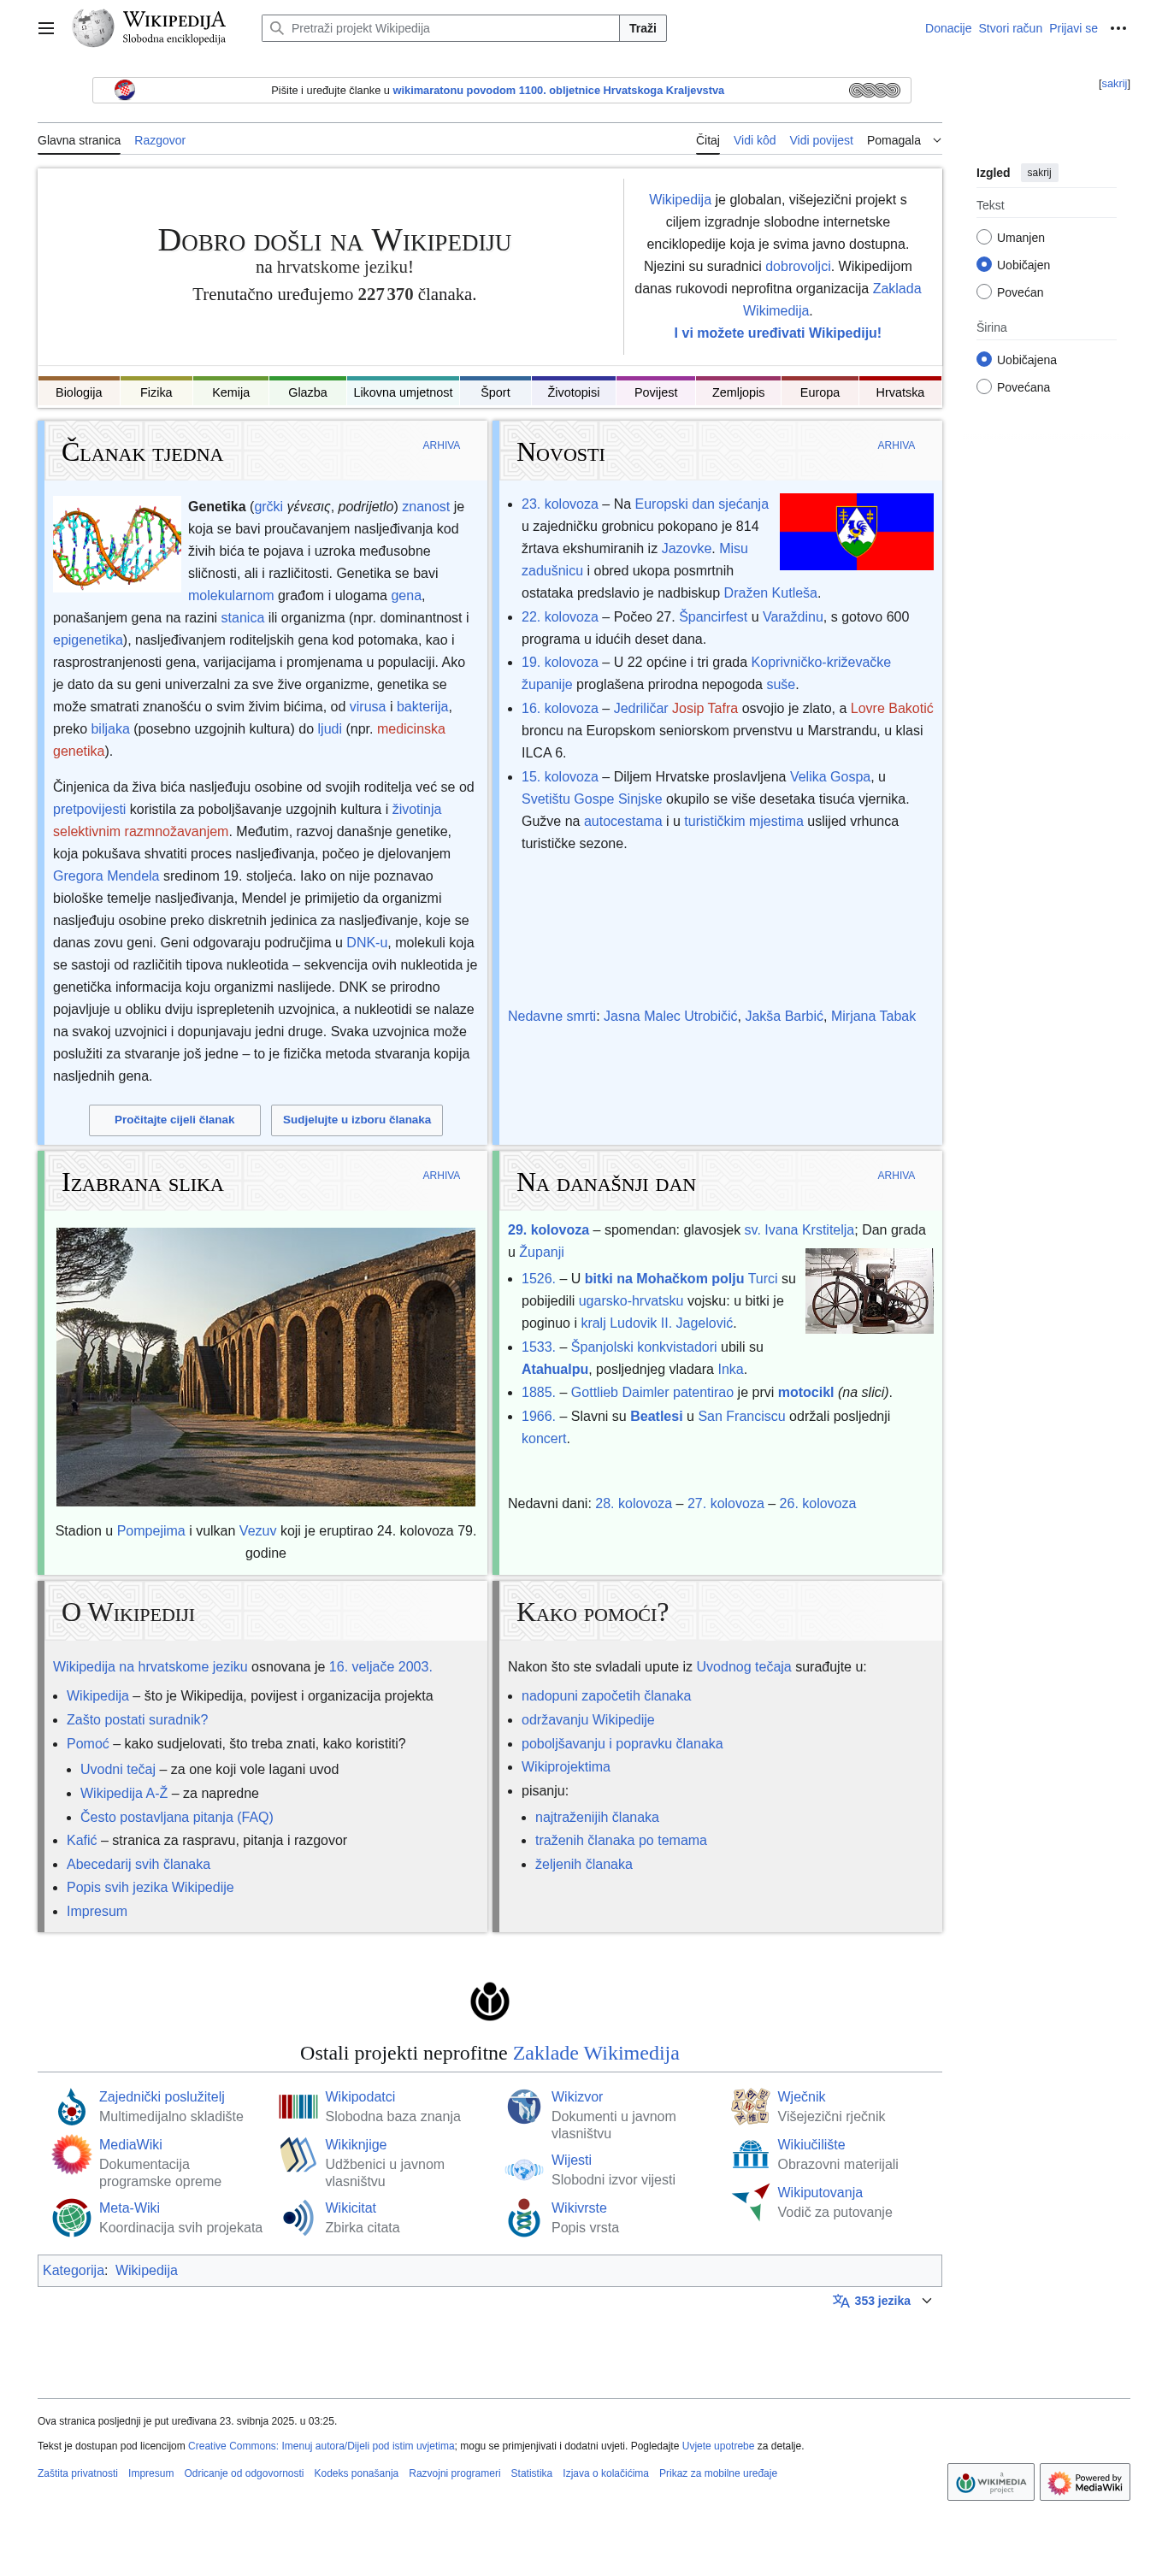The width and height of the screenshot is (1168, 2576).
Task: Click the Wikimedia Foundation logo
Action: (489, 2001)
